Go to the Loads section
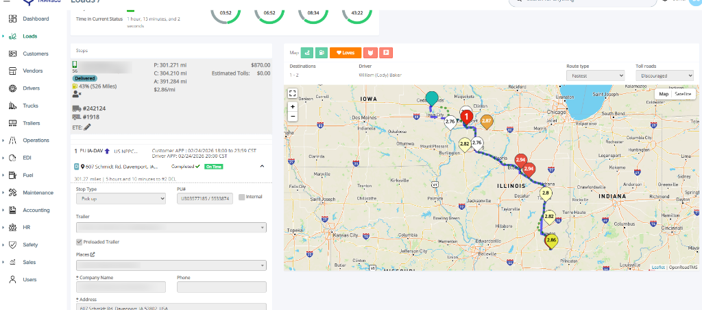 [x=29, y=36]
